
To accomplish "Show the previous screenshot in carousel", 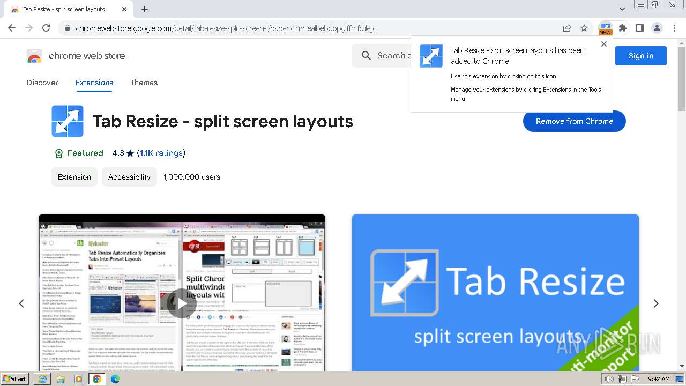I will tap(21, 303).
